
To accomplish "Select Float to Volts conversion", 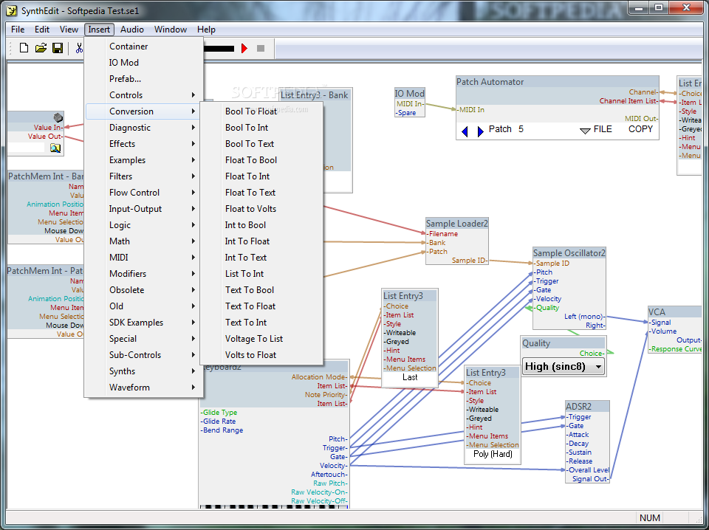I will [x=261, y=209].
